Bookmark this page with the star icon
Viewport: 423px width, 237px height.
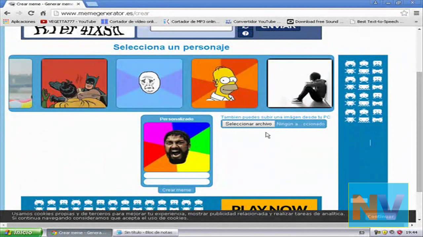click(404, 13)
